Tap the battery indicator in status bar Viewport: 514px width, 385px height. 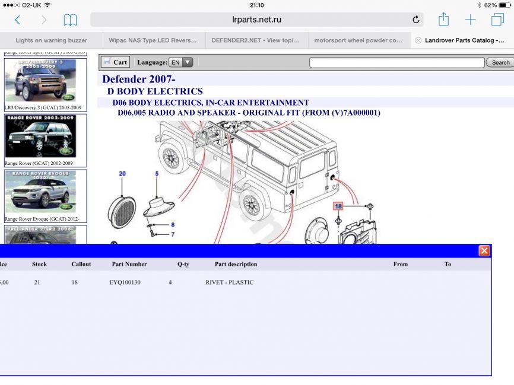pyautogui.click(x=504, y=5)
